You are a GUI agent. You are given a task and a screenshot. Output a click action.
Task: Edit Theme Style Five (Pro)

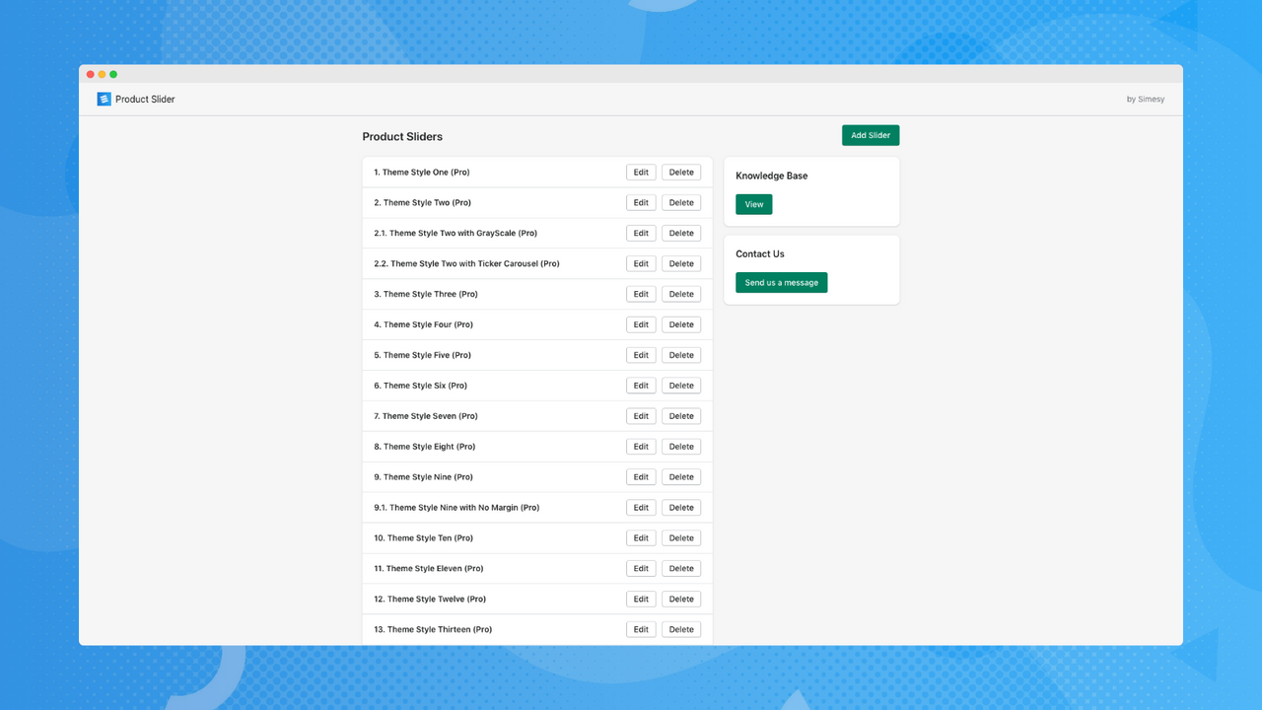640,354
